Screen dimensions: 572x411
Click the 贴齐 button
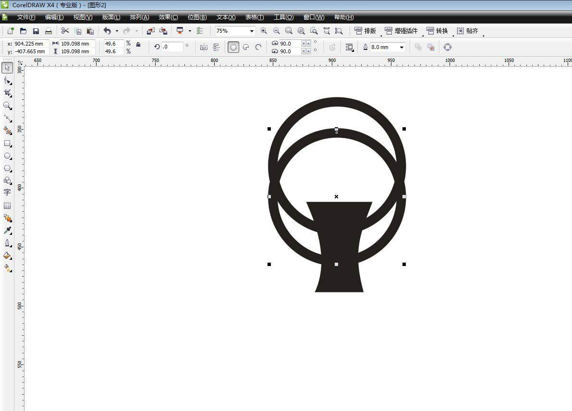467,31
